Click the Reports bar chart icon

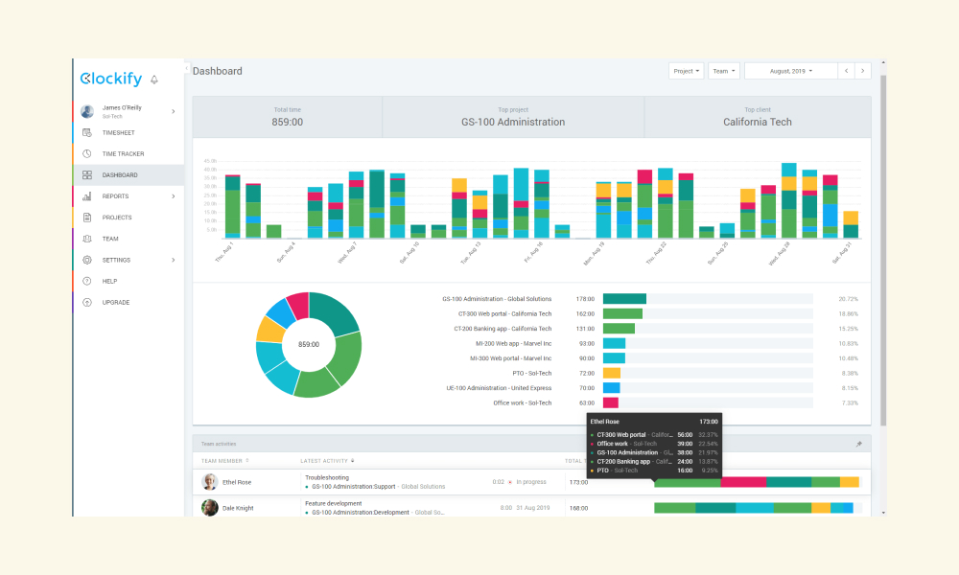87,196
